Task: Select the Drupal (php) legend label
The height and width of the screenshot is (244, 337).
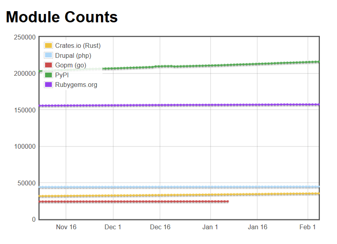Action: (73, 55)
